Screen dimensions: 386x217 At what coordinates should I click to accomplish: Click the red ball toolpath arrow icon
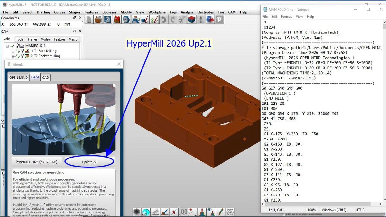[x=193, y=212]
